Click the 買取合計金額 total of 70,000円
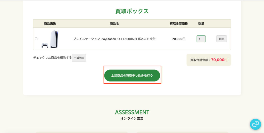This screenshot has width=264, height=133. 209,60
